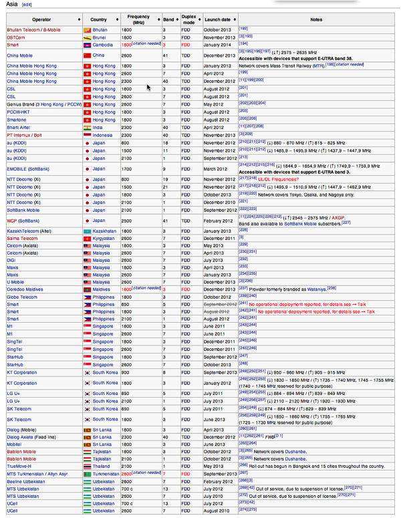Open the Bharti Airtel link
The height and width of the screenshot is (518, 401).
coord(19,128)
